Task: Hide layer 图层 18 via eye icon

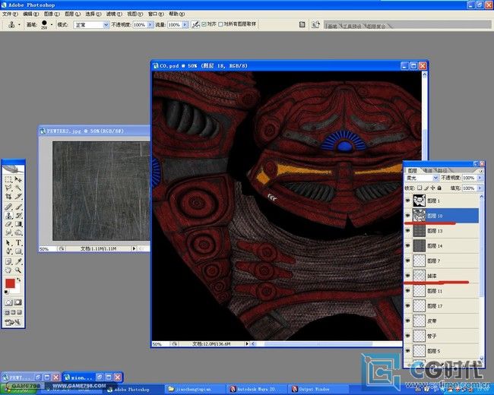Action: pyautogui.click(x=407, y=216)
